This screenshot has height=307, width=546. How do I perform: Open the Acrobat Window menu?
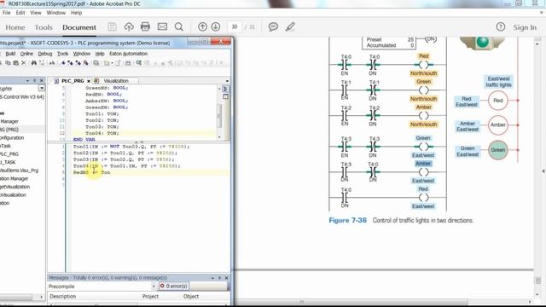[x=56, y=13]
